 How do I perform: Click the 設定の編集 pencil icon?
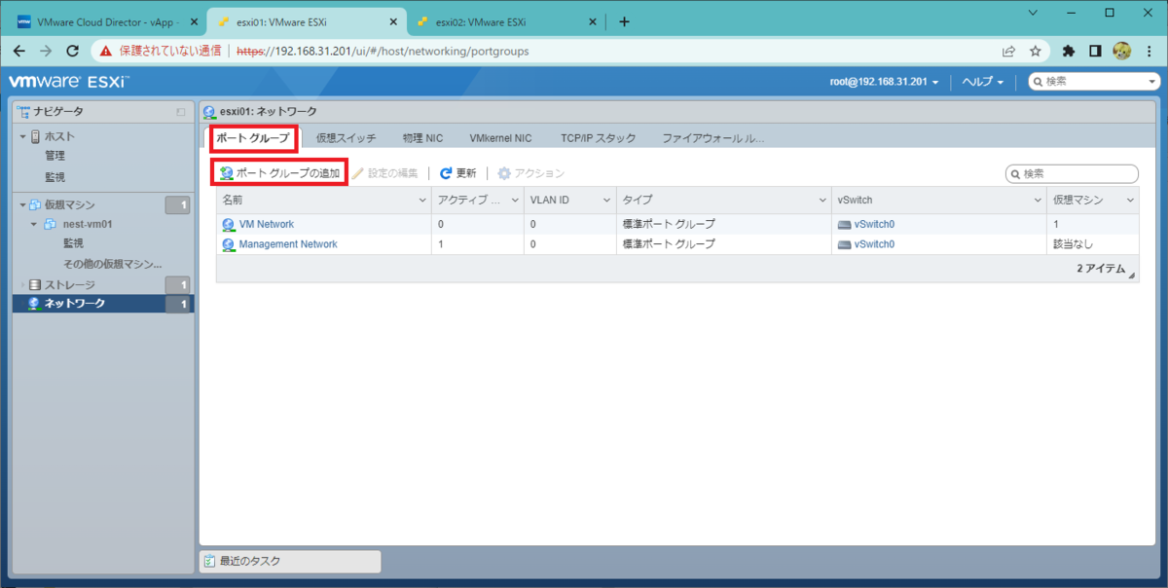[358, 173]
